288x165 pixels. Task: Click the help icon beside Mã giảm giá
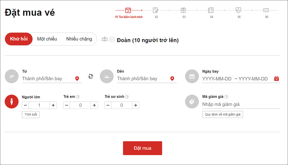coord(226,97)
